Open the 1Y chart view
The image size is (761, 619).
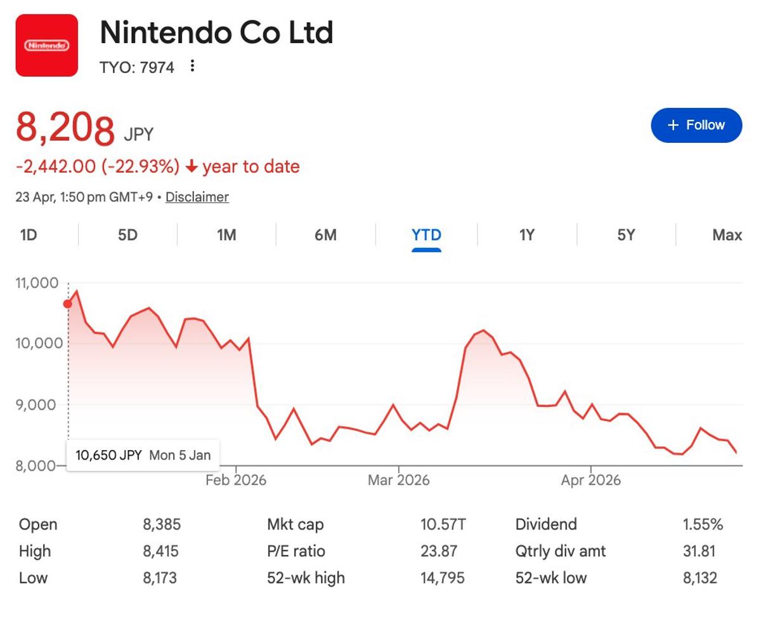point(526,235)
